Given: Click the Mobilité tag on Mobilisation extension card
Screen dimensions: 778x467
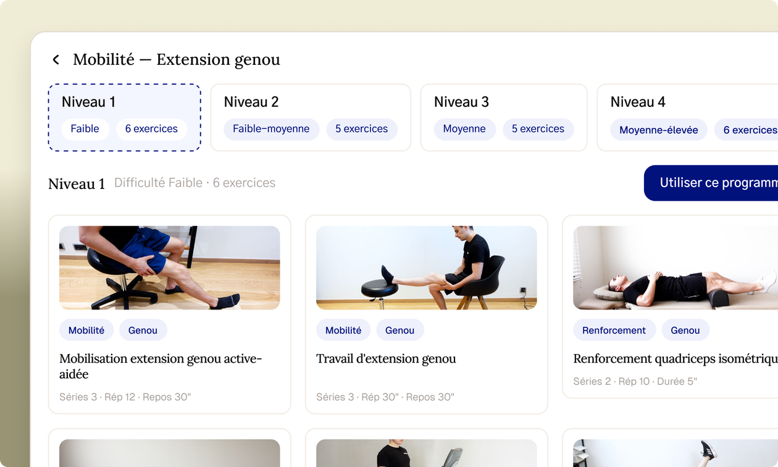Looking at the screenshot, I should pos(86,330).
